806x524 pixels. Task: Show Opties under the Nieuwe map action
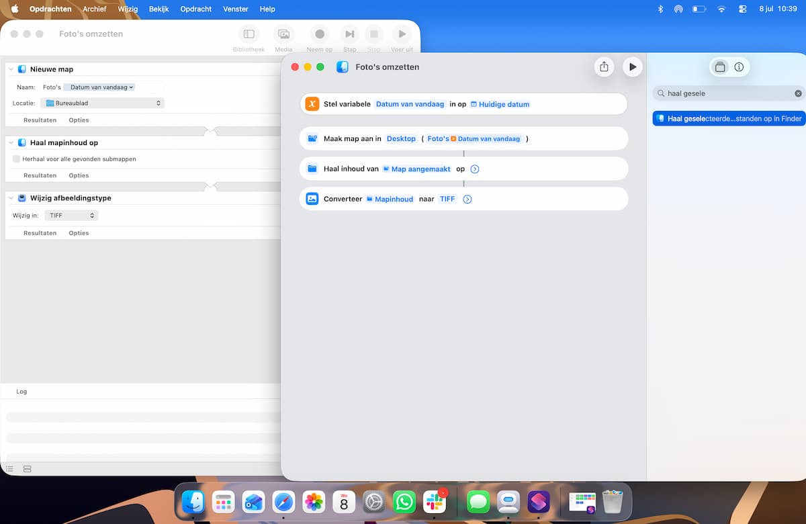(79, 120)
